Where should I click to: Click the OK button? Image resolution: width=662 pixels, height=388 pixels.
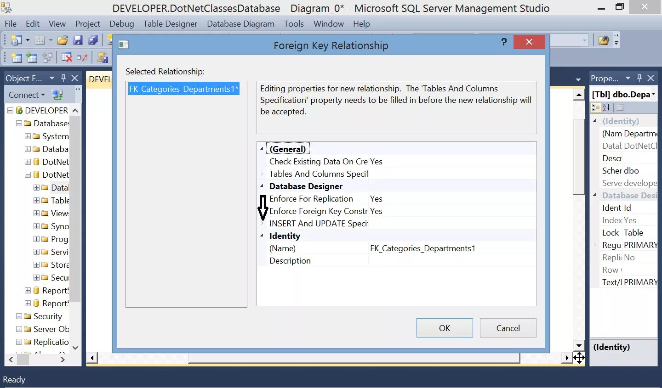(x=445, y=328)
